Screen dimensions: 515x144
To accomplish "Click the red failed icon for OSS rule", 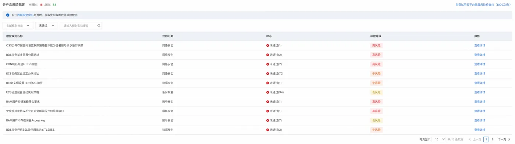I will point(268,46).
